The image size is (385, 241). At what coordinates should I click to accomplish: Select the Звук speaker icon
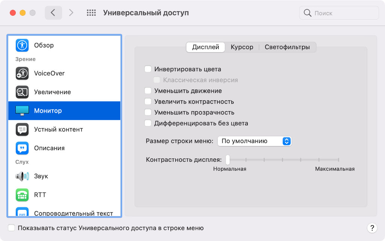pyautogui.click(x=22, y=176)
